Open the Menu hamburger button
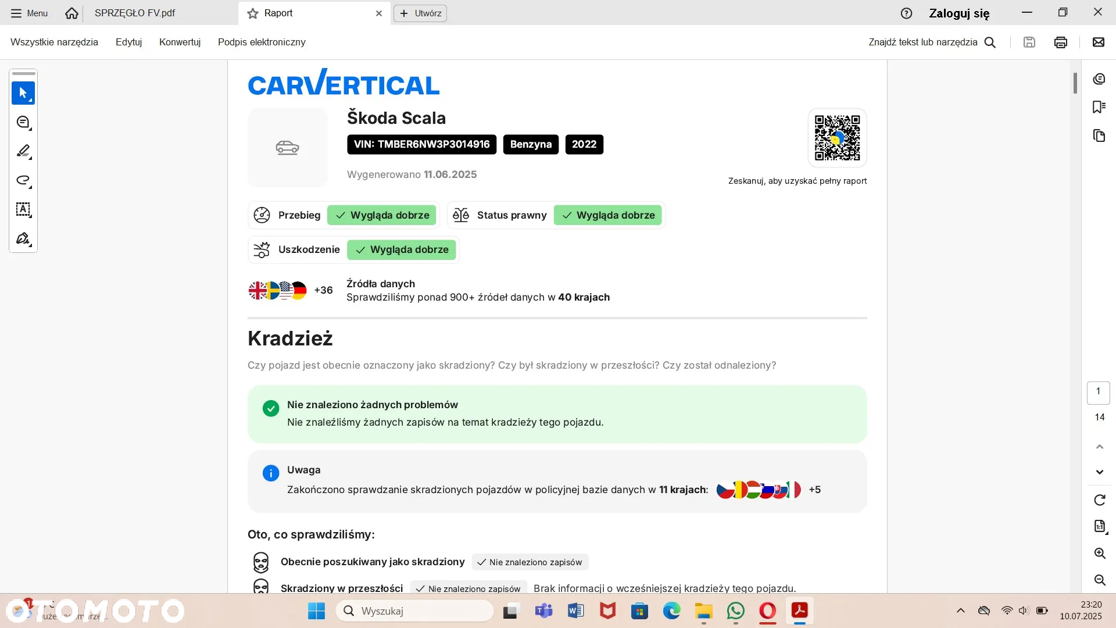The width and height of the screenshot is (1116, 628). pos(29,13)
